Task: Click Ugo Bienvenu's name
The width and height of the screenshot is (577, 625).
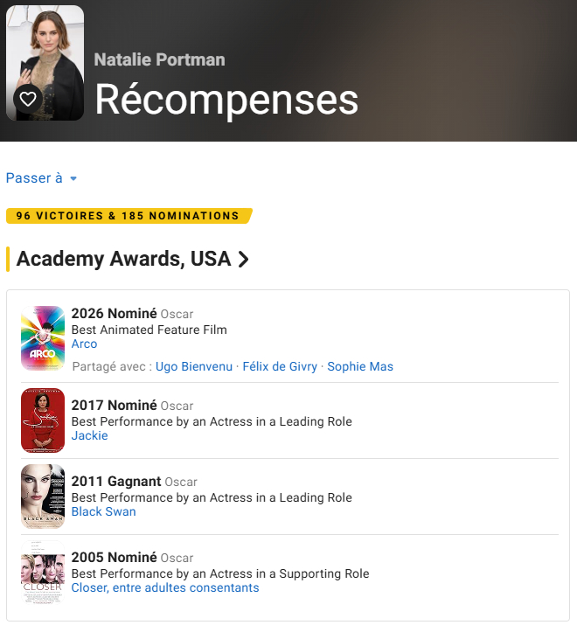Action: 194,366
